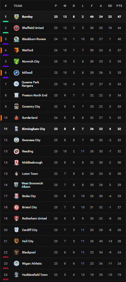Click the Reading club crest
Viewport: 126px width, 282px height.
coord(16,151)
